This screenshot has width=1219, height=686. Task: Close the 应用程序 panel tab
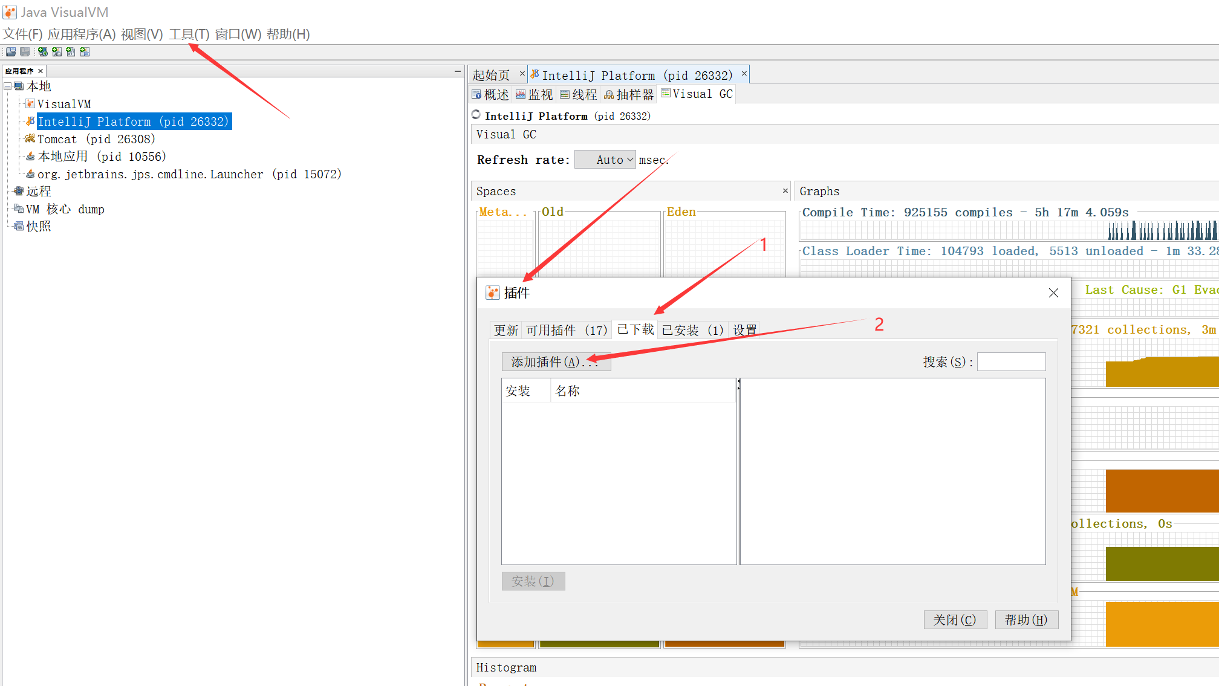pos(41,71)
